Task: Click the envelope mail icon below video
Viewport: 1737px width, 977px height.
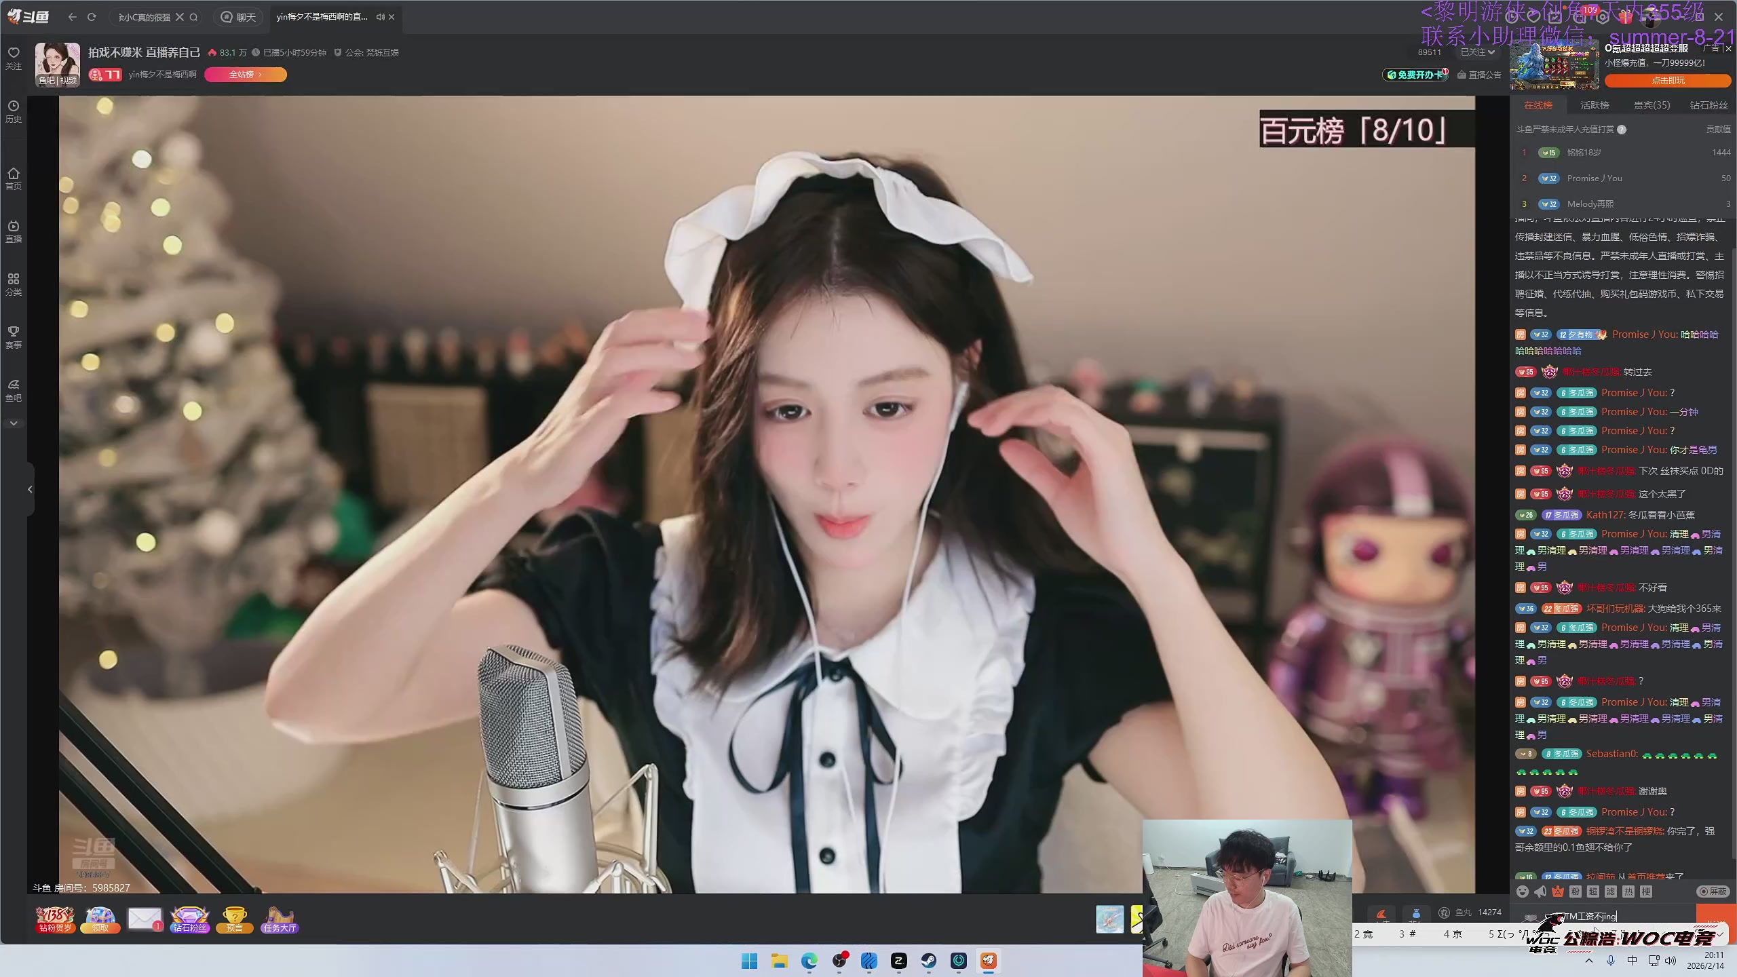Action: point(145,919)
